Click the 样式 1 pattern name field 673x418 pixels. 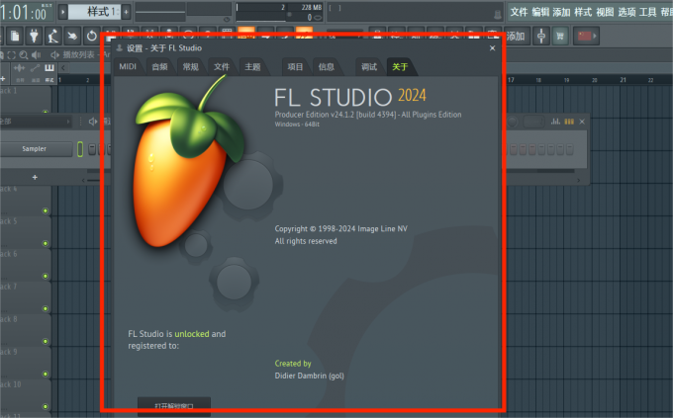94,12
